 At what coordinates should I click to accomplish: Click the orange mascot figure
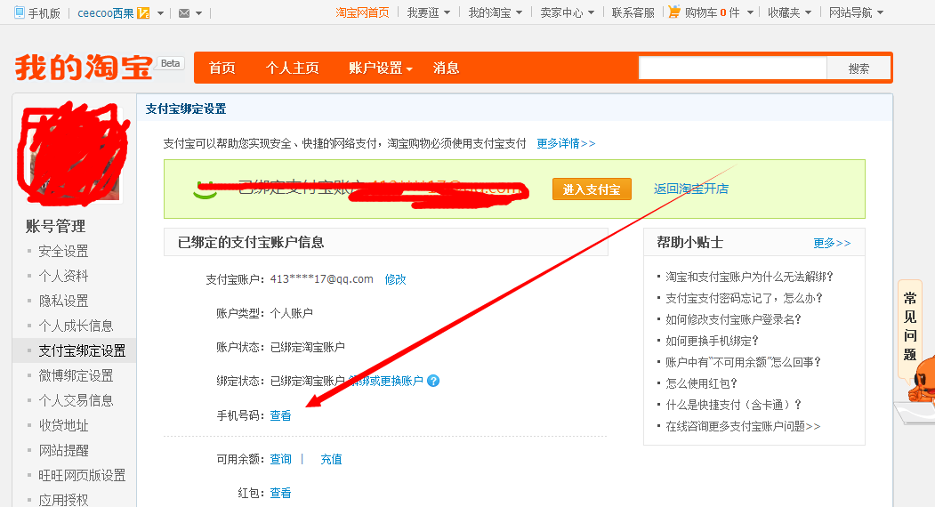point(922,379)
